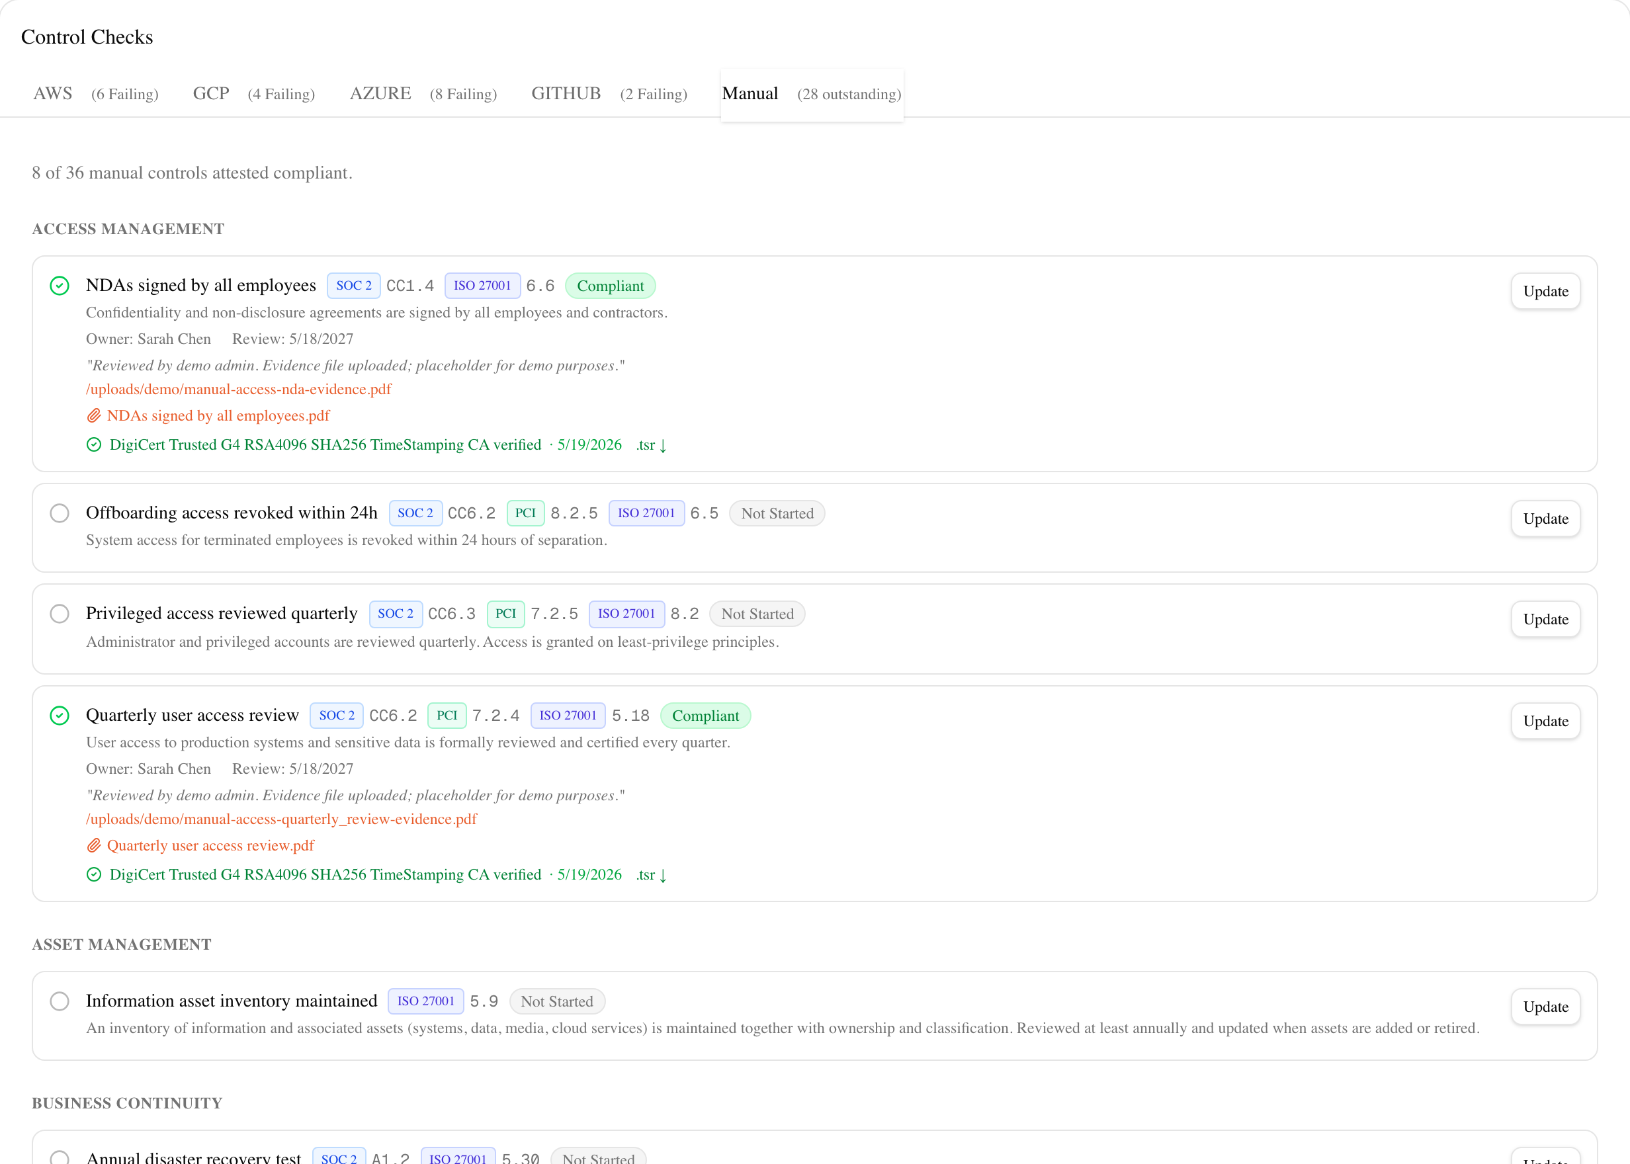Open NDAs signed by all employees.pdf attachment
The height and width of the screenshot is (1164, 1630).
(x=218, y=416)
